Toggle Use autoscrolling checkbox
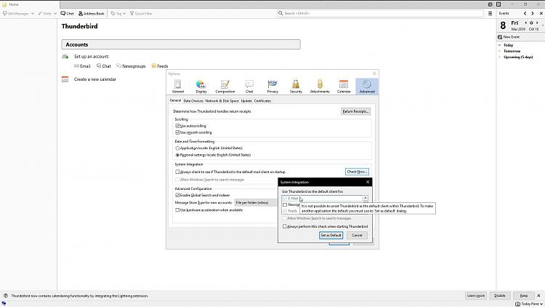Screen dimensions: 545x307 pos(177,126)
